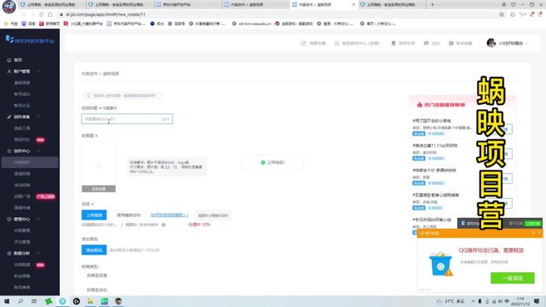This screenshot has width=546, height=307.
Task: Open hot topic #用了回不去的小家电
Action: (x=432, y=121)
